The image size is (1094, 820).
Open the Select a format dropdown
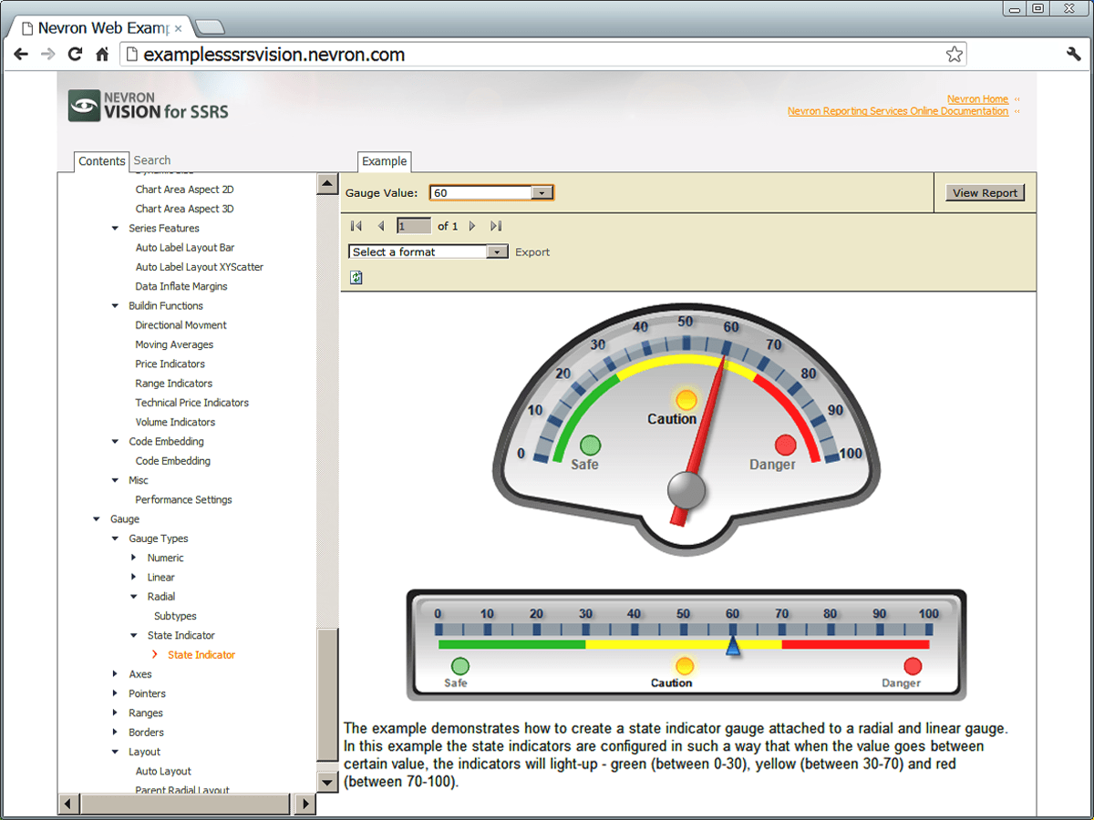pyautogui.click(x=497, y=252)
